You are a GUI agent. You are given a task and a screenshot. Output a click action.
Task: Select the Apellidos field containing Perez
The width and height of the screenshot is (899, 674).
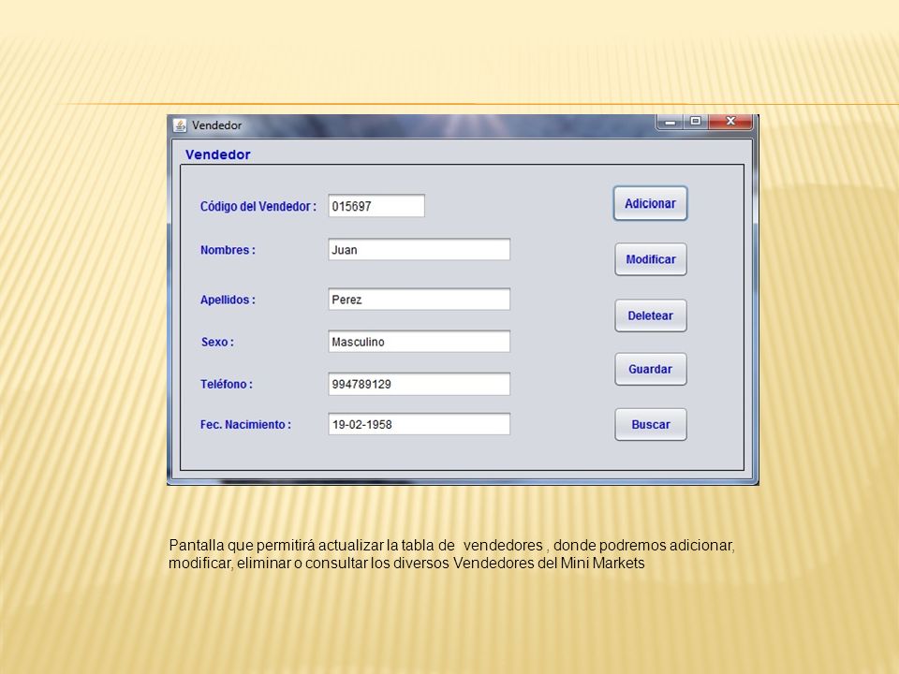420,300
